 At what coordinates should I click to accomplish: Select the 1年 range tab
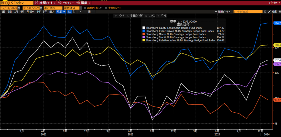(x=38, y=12)
